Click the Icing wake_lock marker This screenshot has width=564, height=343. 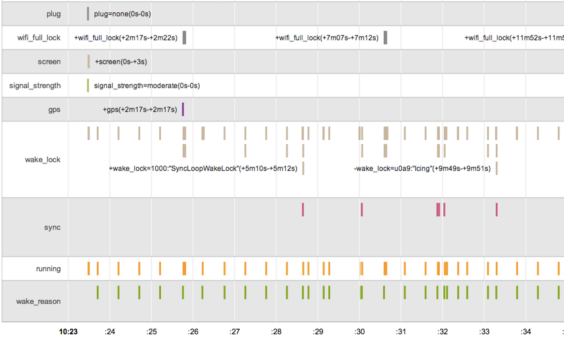pyautogui.click(x=496, y=168)
